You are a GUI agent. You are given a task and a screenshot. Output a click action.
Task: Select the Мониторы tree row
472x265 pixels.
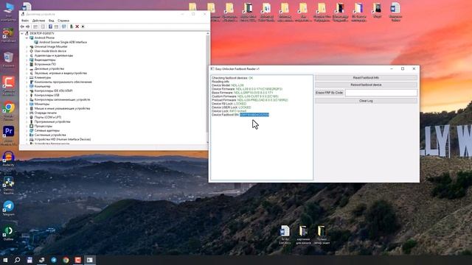[x=42, y=104]
